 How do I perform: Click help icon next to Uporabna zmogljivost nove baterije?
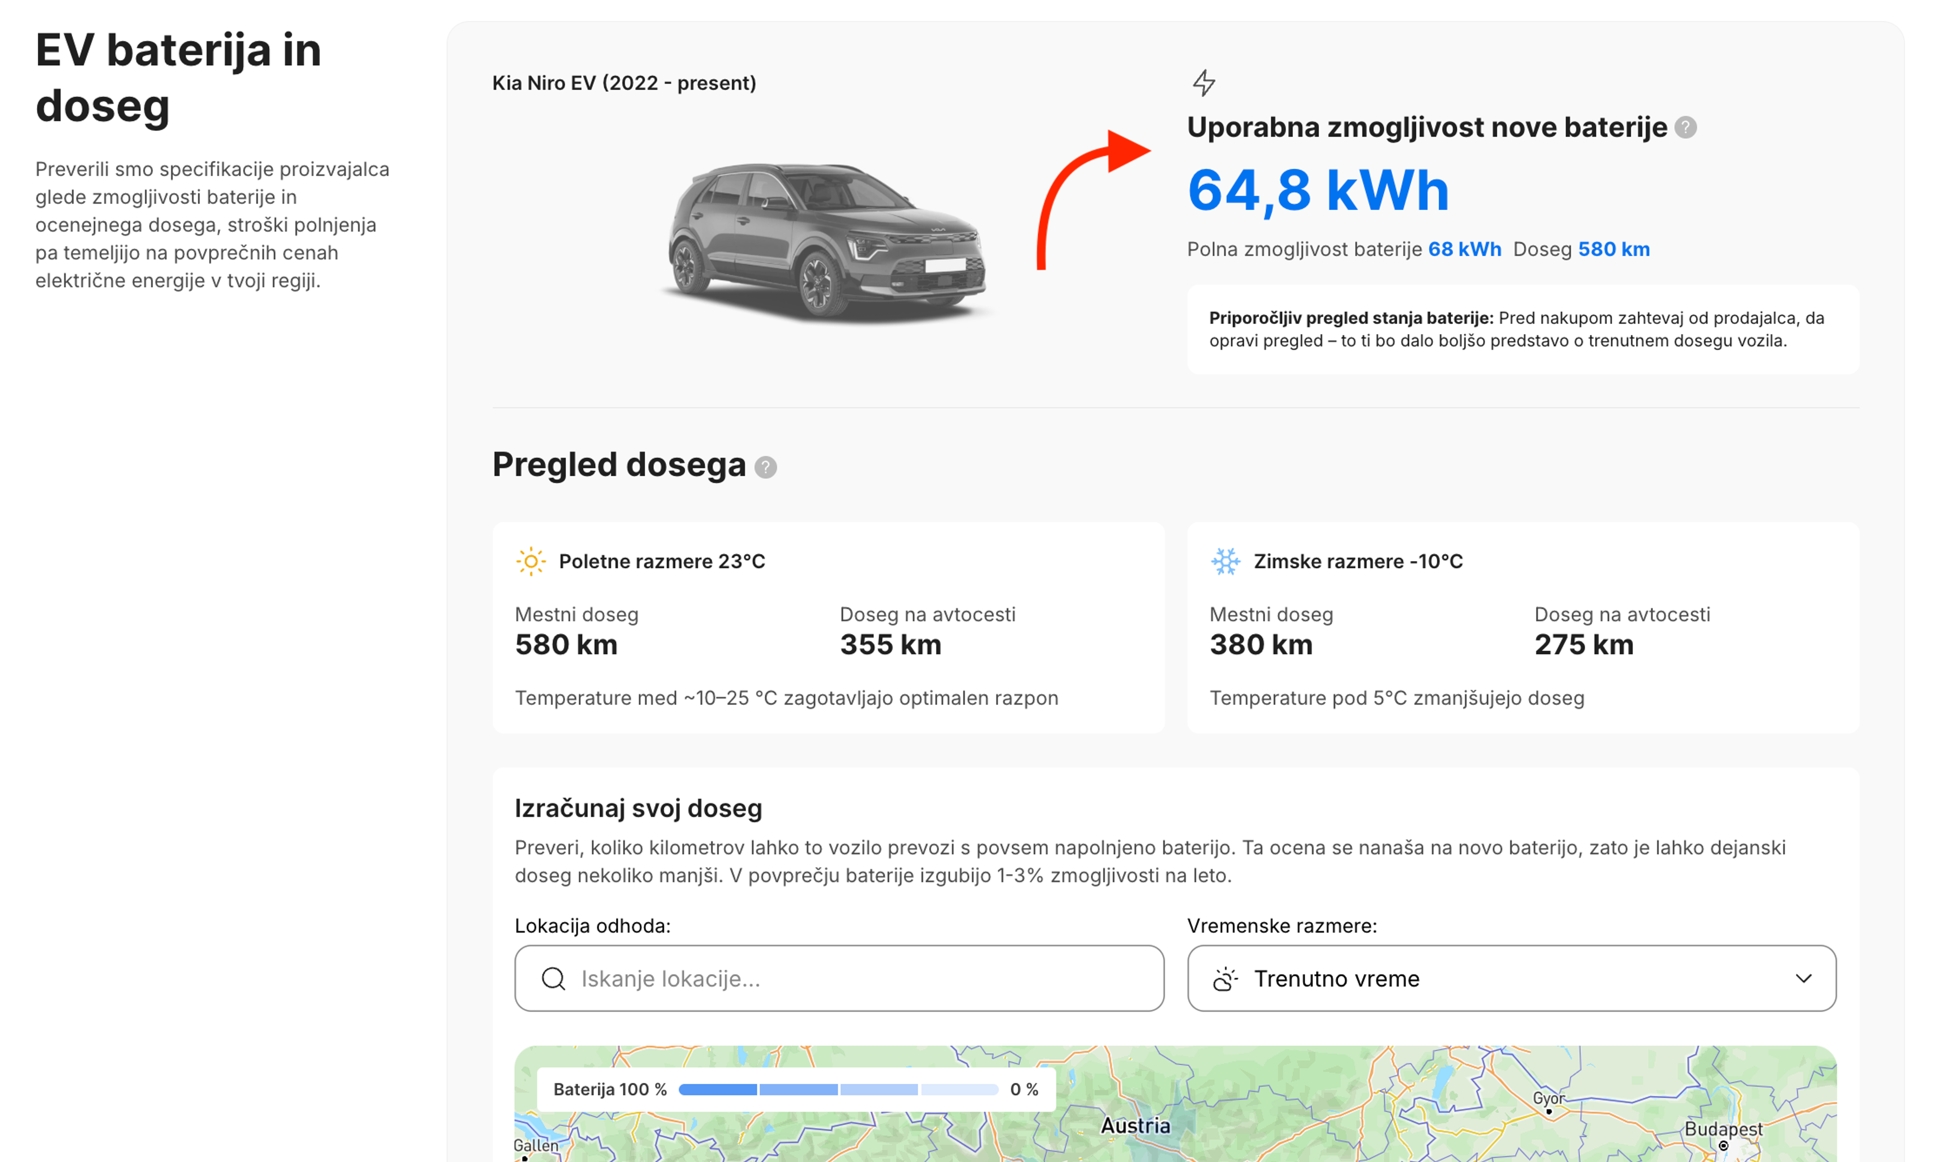click(x=1685, y=128)
